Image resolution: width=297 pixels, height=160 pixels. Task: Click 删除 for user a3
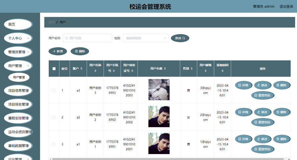pos(282,85)
